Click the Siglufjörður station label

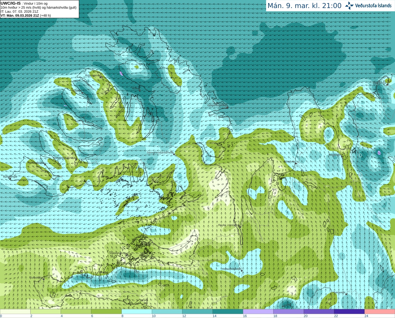(x=380, y=83)
